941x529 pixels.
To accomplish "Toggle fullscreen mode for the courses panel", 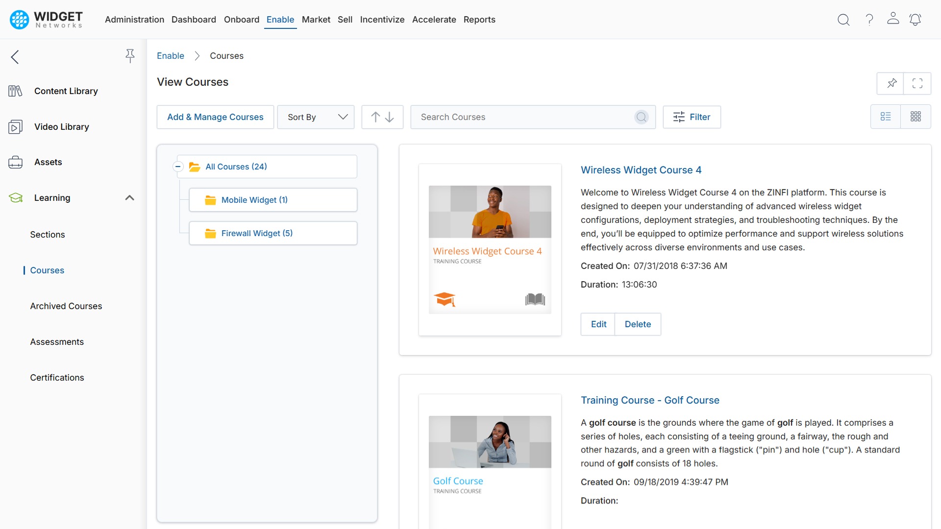I will tap(917, 83).
